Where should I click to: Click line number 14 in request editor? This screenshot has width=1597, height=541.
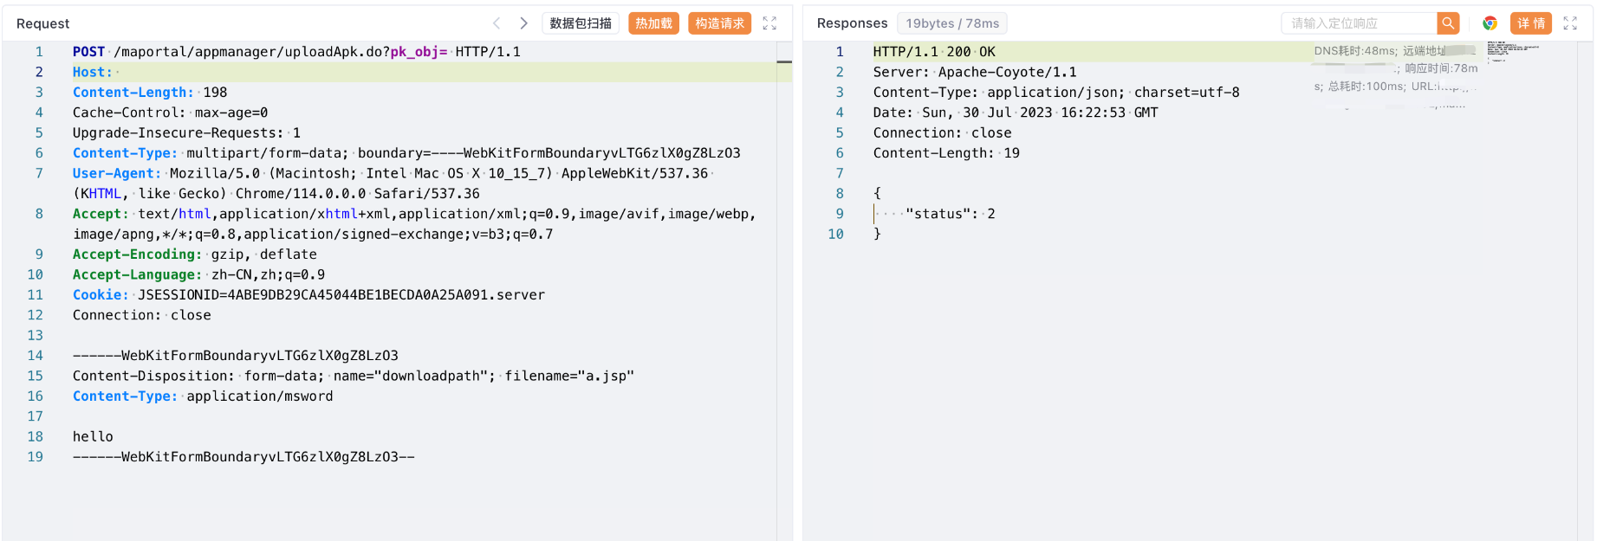click(35, 356)
